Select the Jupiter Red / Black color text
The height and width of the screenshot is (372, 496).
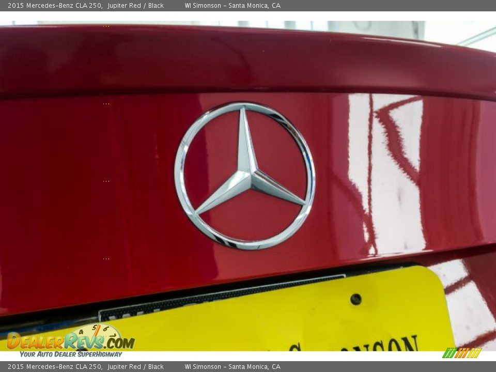point(136,6)
